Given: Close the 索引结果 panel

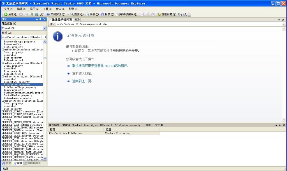Looking at the screenshot, I should point(284,125).
